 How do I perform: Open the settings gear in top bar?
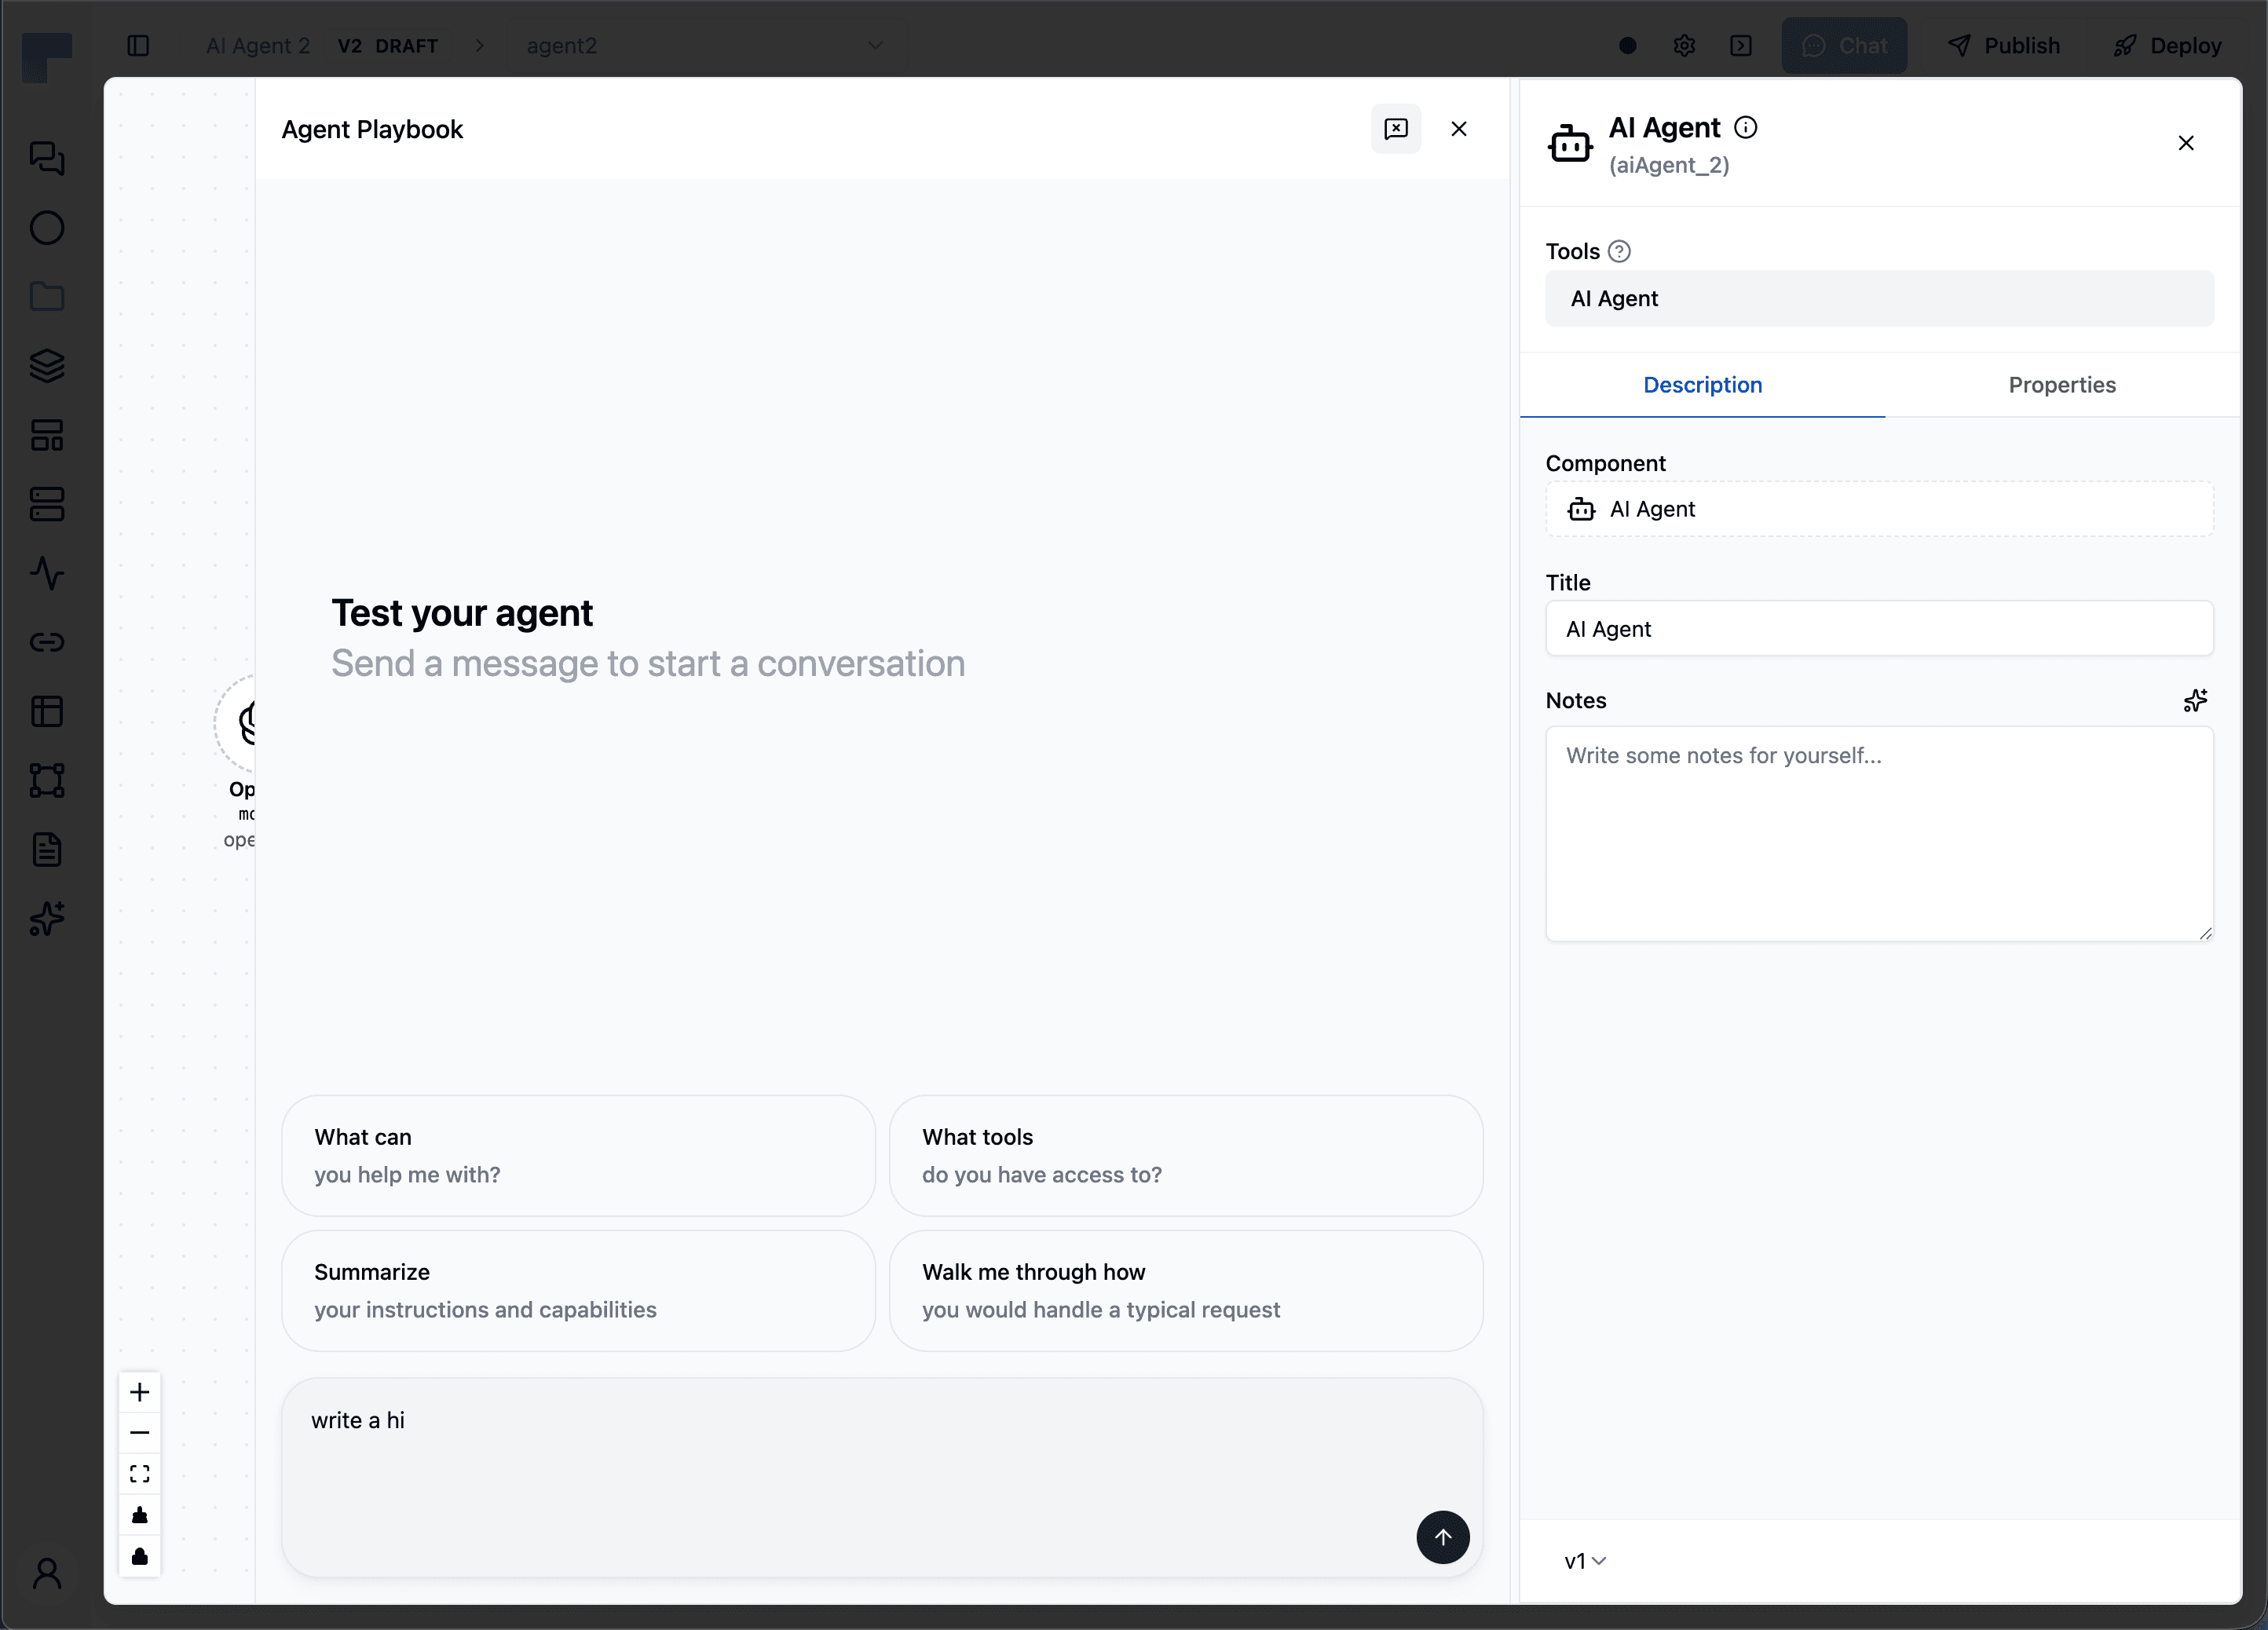1684,46
